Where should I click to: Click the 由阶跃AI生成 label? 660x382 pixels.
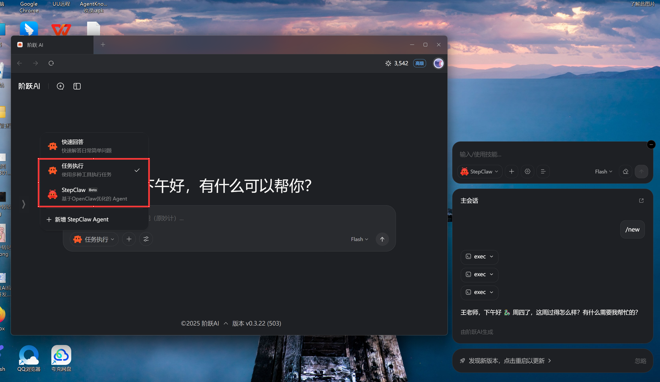click(x=477, y=332)
